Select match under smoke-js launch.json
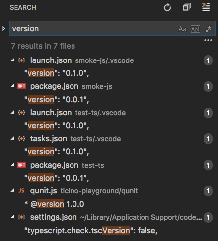The width and height of the screenshot is (218, 241). click(57, 73)
